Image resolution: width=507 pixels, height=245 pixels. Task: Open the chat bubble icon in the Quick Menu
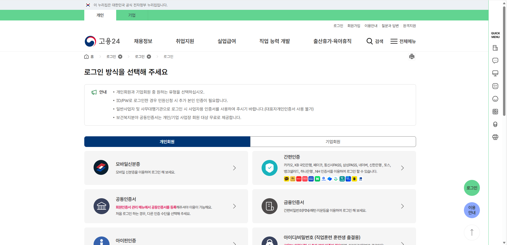496,60
